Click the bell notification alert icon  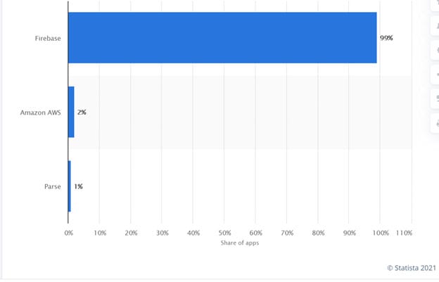[x=436, y=26]
